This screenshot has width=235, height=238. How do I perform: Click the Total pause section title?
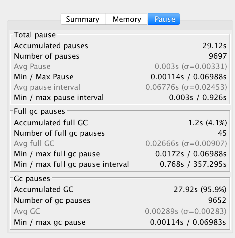click(x=35, y=35)
